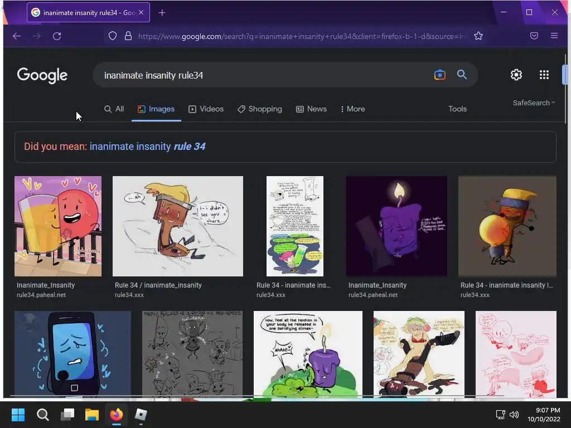Search by image using the camera icon
571x428 pixels.
(440, 75)
